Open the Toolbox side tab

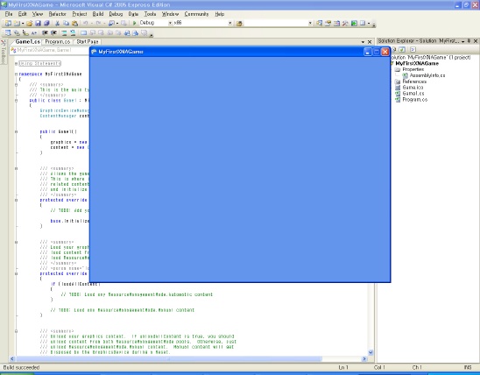click(3, 53)
